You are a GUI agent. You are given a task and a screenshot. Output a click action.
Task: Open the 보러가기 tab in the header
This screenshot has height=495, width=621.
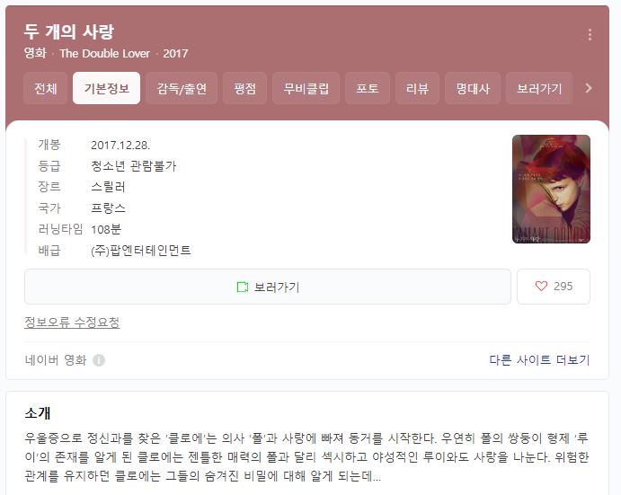[x=539, y=88]
